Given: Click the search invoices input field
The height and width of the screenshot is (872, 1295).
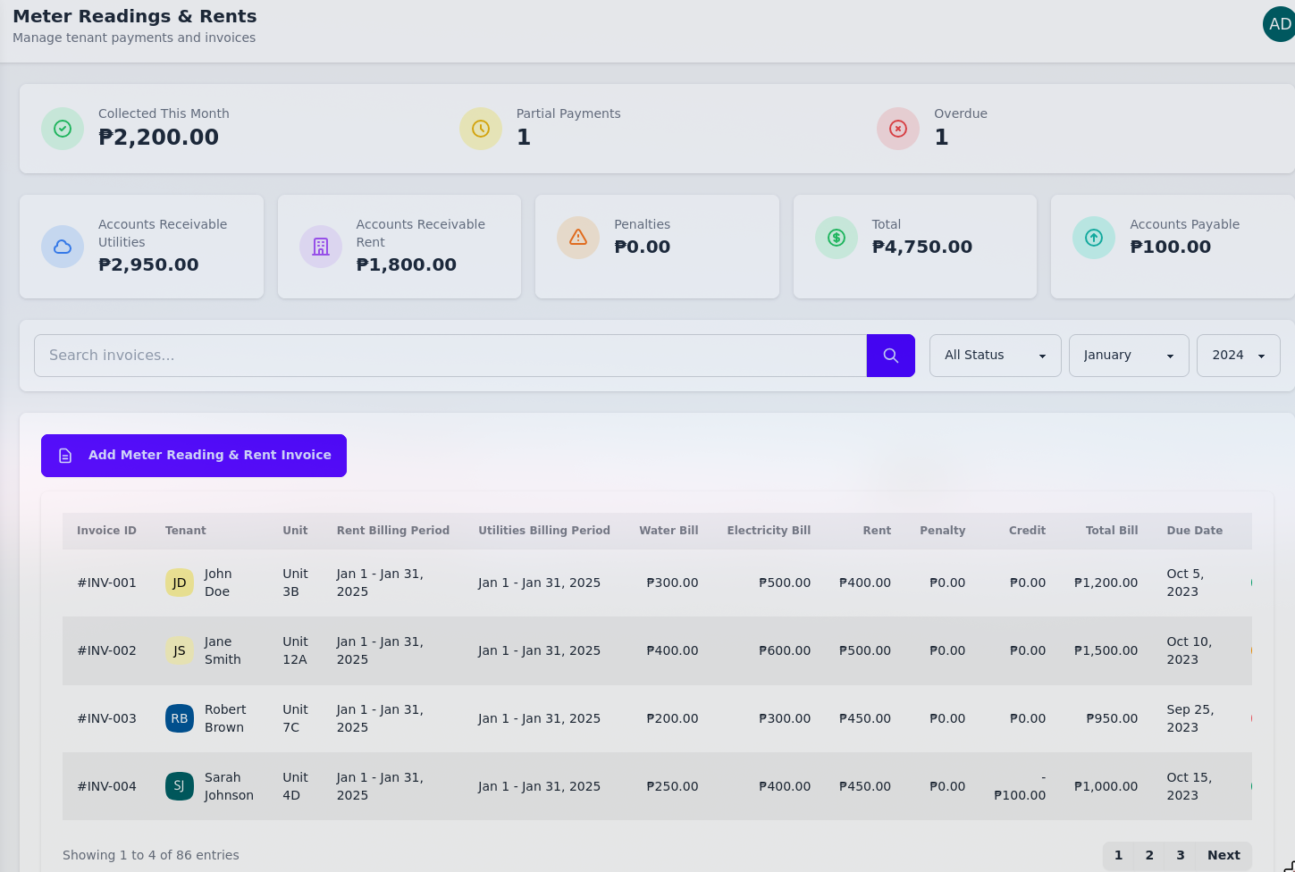Looking at the screenshot, I should pyautogui.click(x=447, y=355).
